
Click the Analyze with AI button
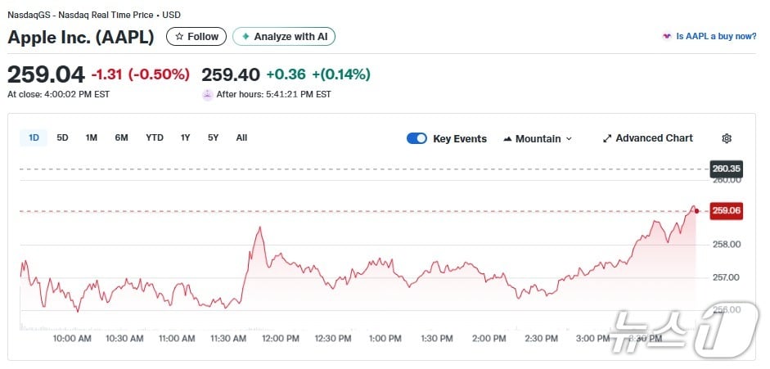pos(284,37)
